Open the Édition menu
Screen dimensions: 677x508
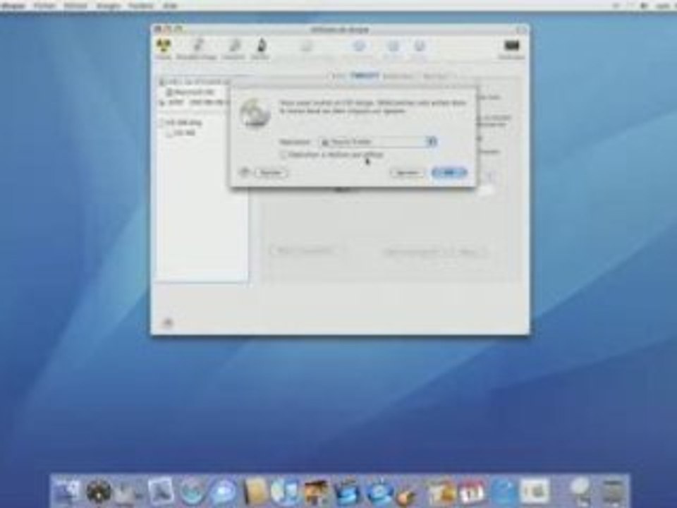point(75,6)
